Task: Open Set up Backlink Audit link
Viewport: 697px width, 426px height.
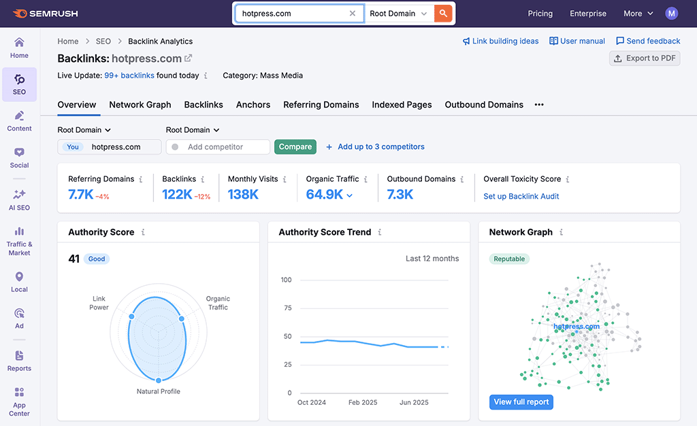Action: tap(521, 197)
